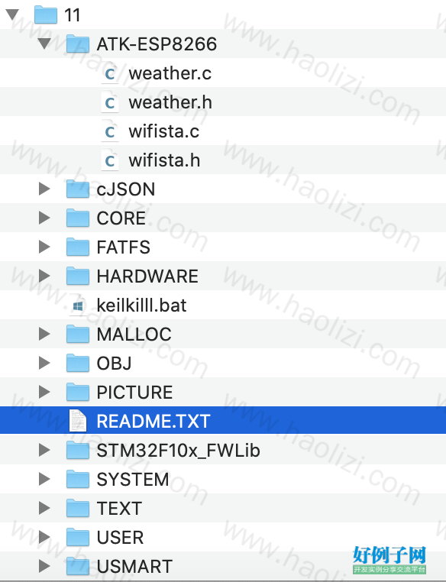The height and width of the screenshot is (582, 446).
Task: Select the HARDWARE folder name
Action: tap(147, 276)
